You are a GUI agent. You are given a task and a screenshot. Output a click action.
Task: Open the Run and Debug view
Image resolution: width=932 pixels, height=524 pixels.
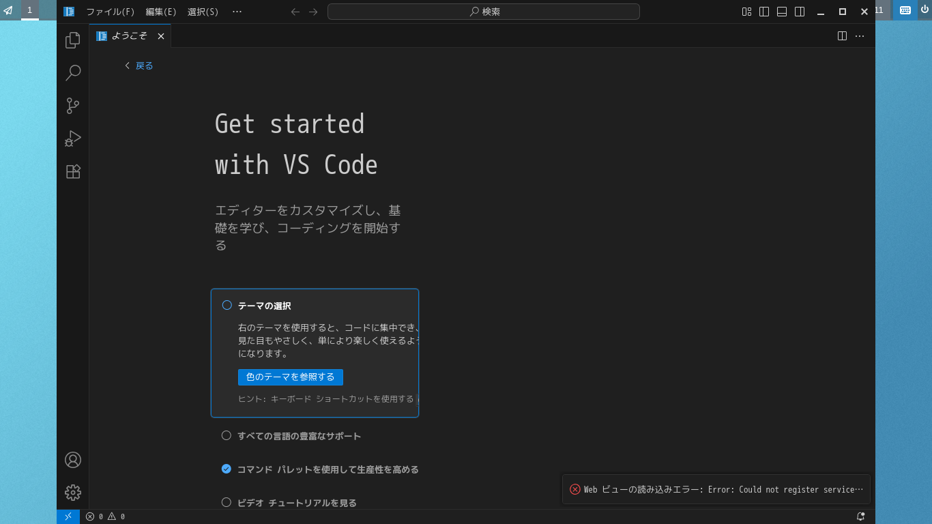[73, 139]
